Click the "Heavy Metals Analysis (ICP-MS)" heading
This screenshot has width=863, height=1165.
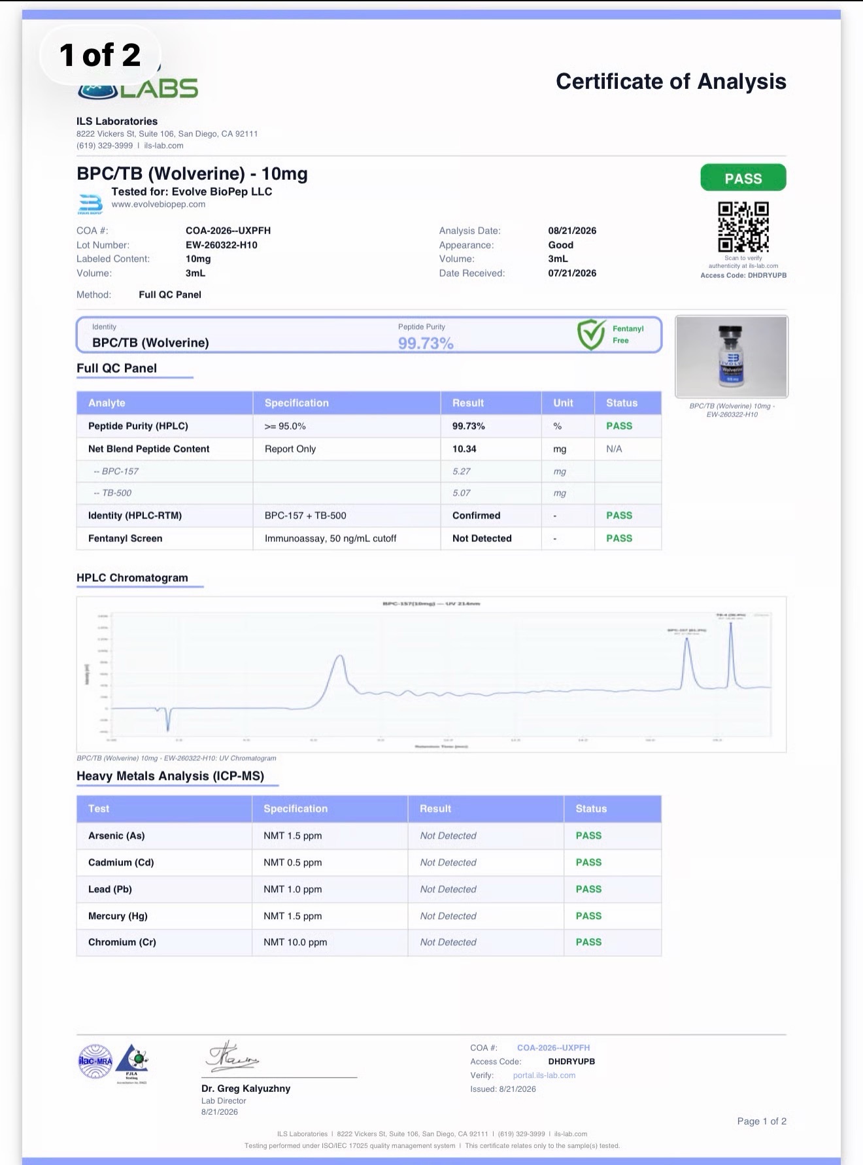click(x=170, y=776)
